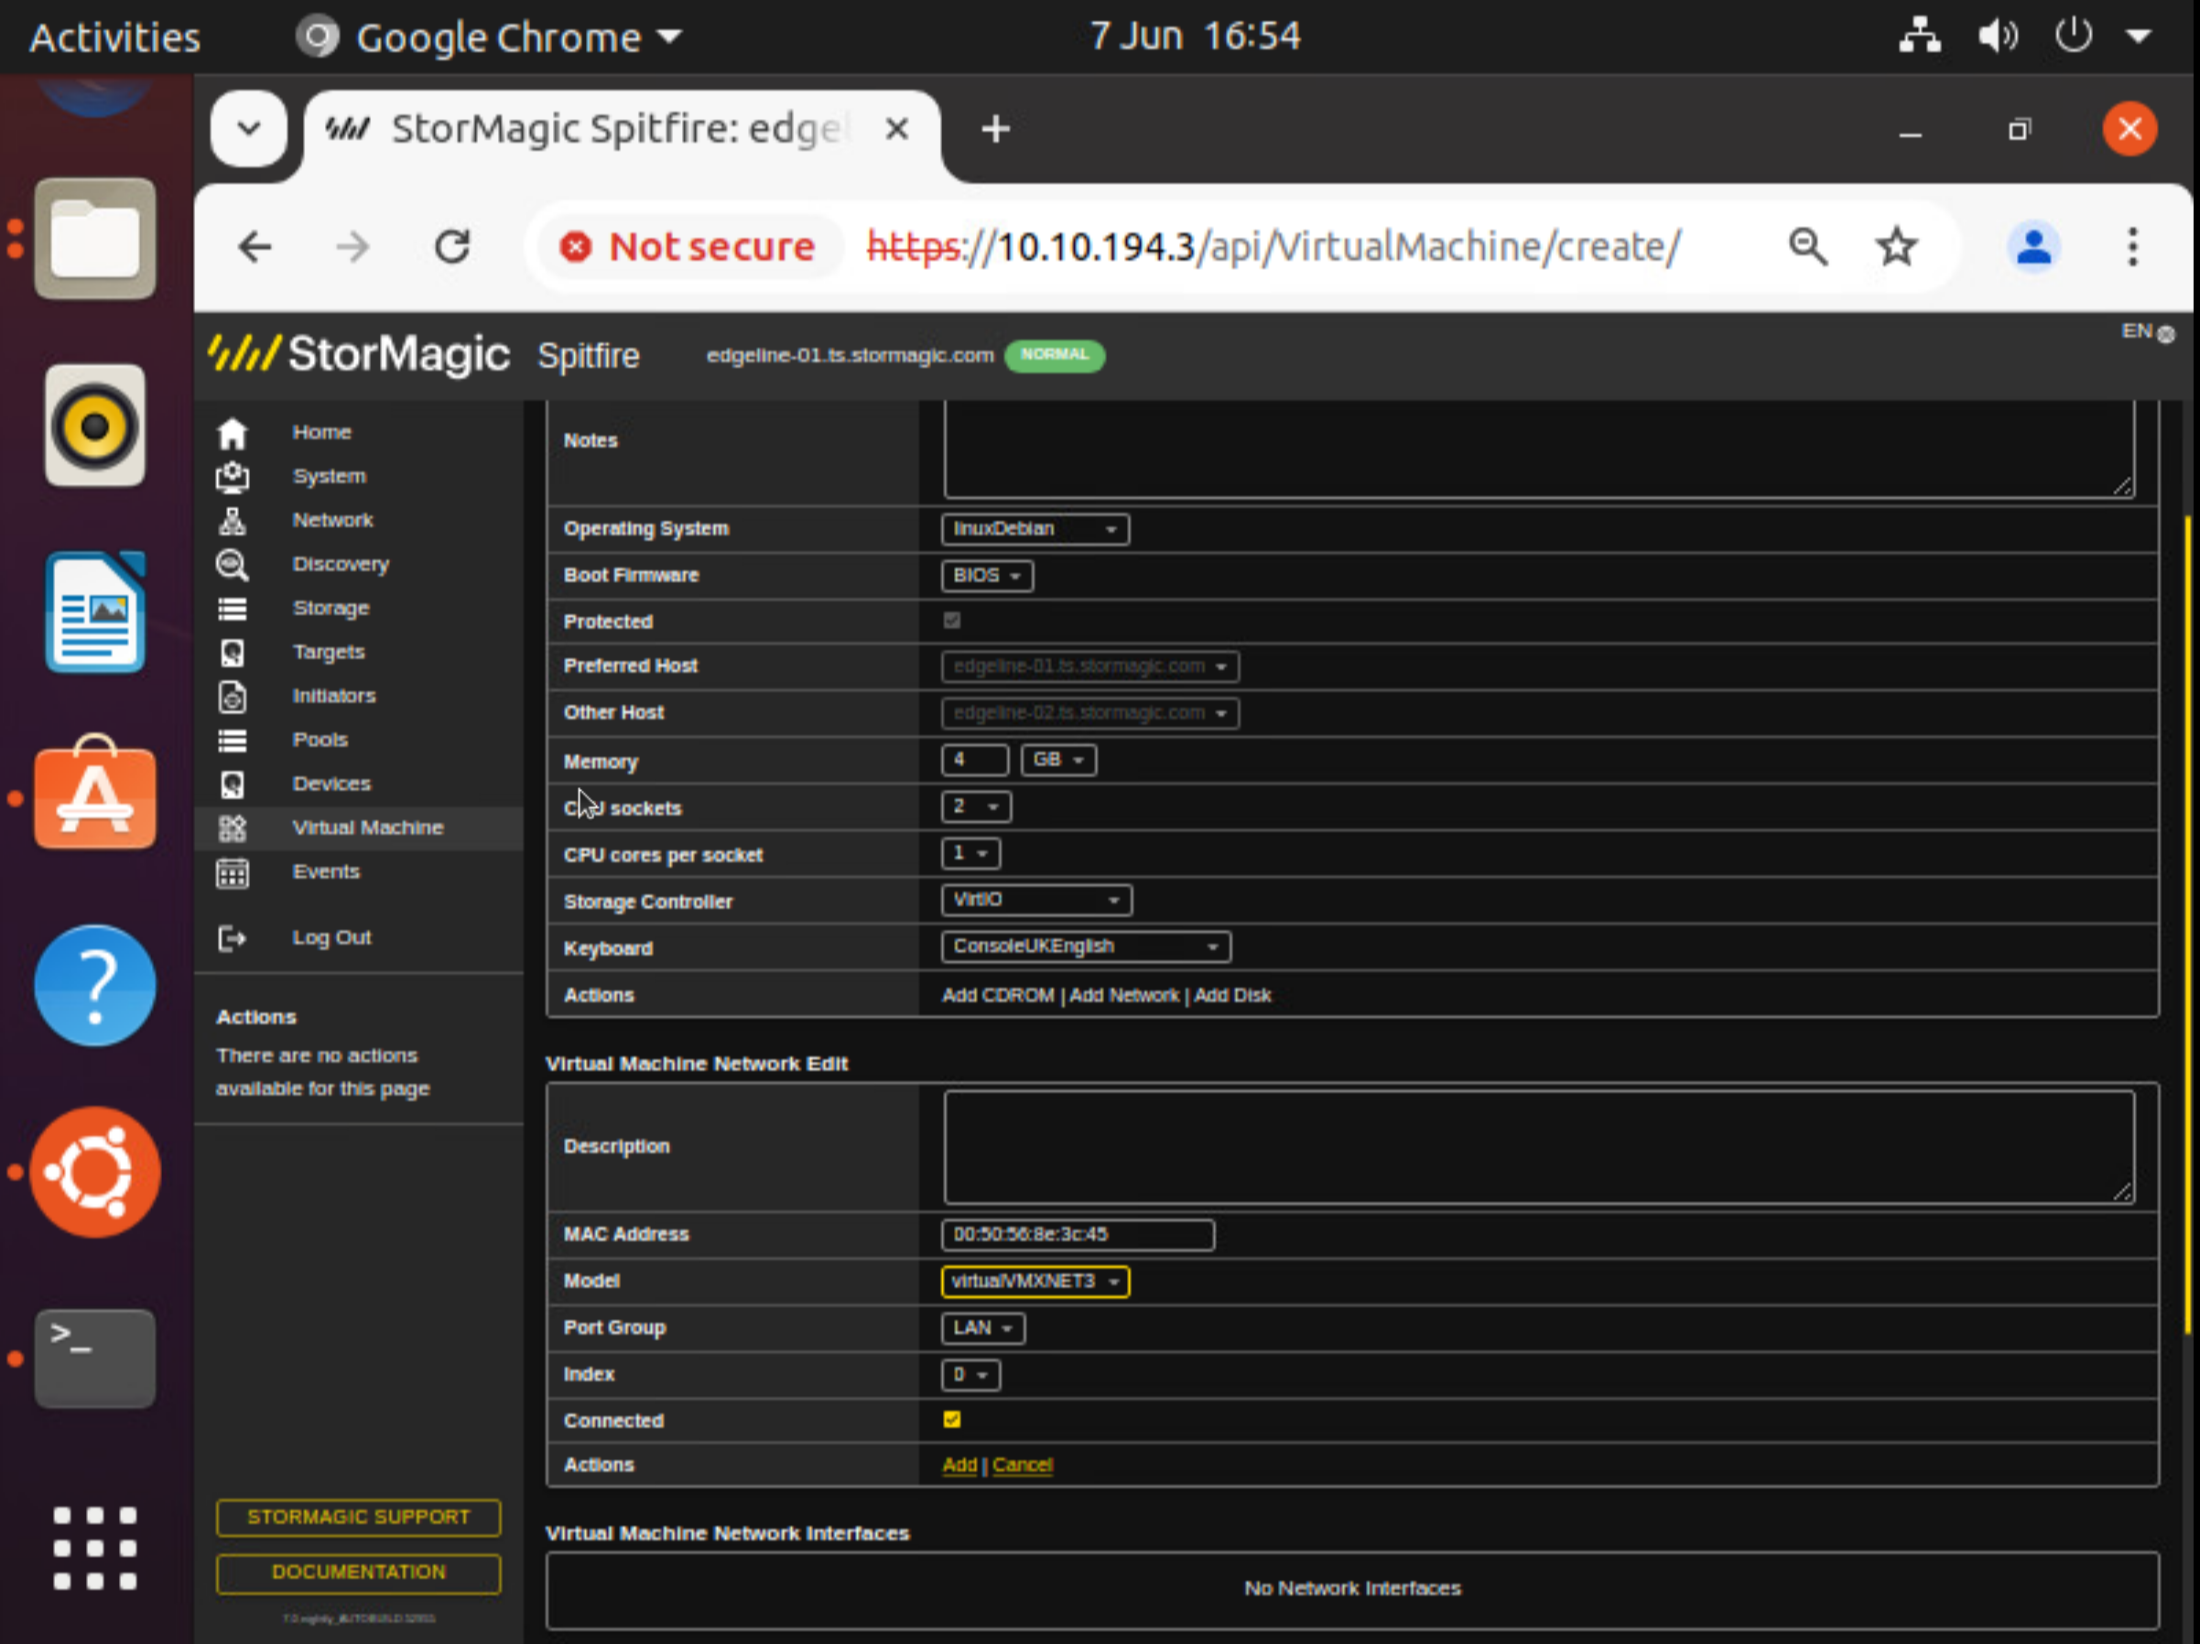
Task: Click the Storage icon in sidebar
Action: pos(232,609)
